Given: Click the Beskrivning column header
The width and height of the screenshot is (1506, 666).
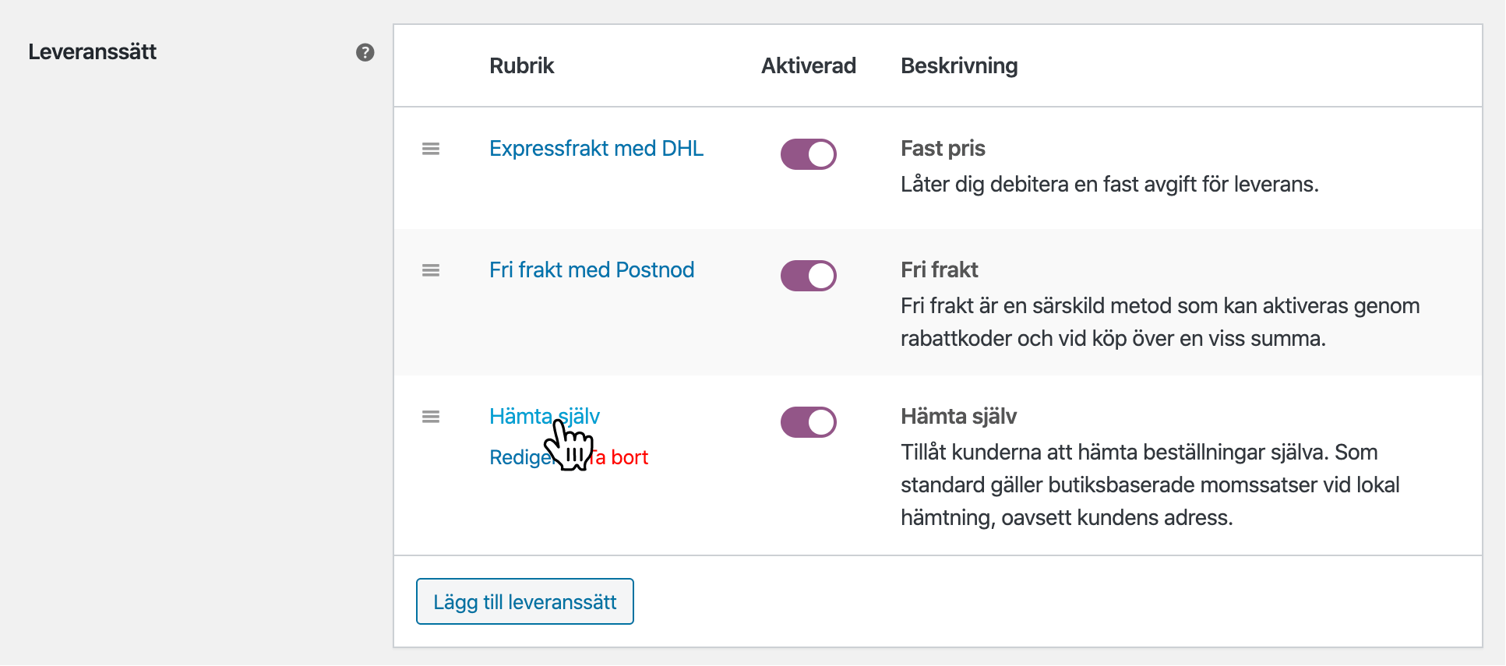Looking at the screenshot, I should (x=958, y=66).
